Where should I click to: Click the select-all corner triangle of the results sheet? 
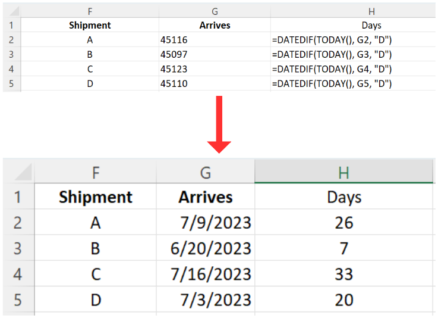point(19,172)
